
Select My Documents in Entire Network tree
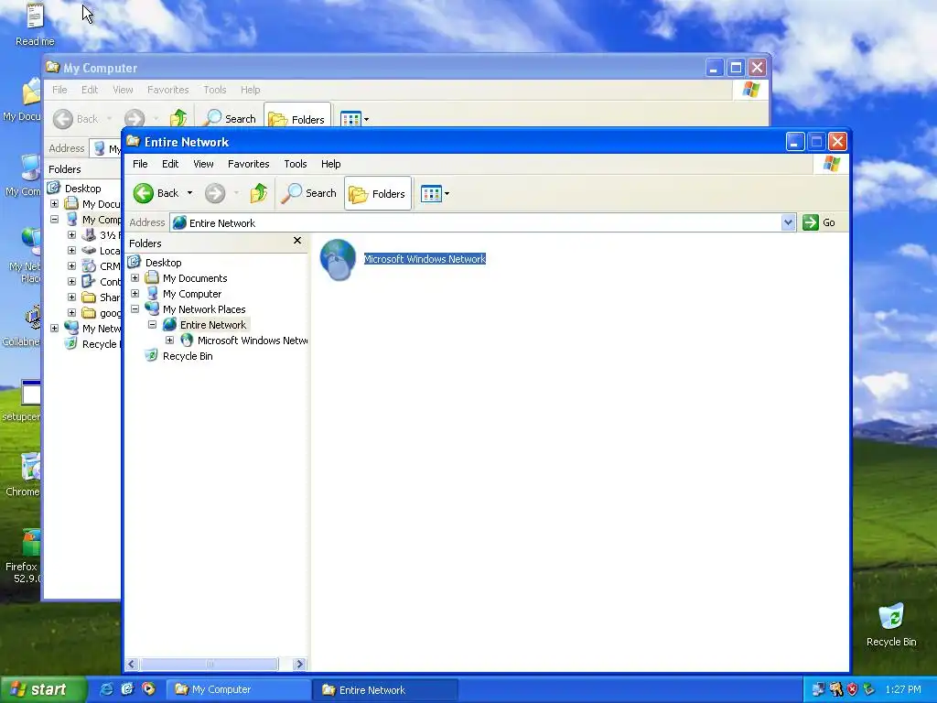195,278
